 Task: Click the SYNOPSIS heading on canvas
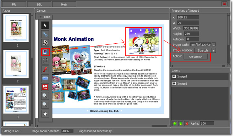point(99,66)
